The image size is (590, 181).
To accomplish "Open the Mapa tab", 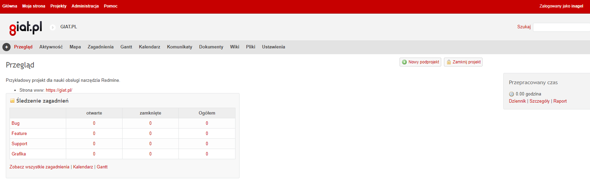I will [75, 47].
